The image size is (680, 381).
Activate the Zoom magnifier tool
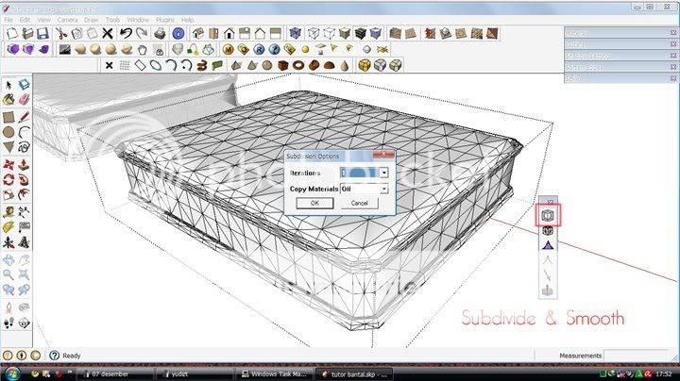pyautogui.click(x=8, y=274)
